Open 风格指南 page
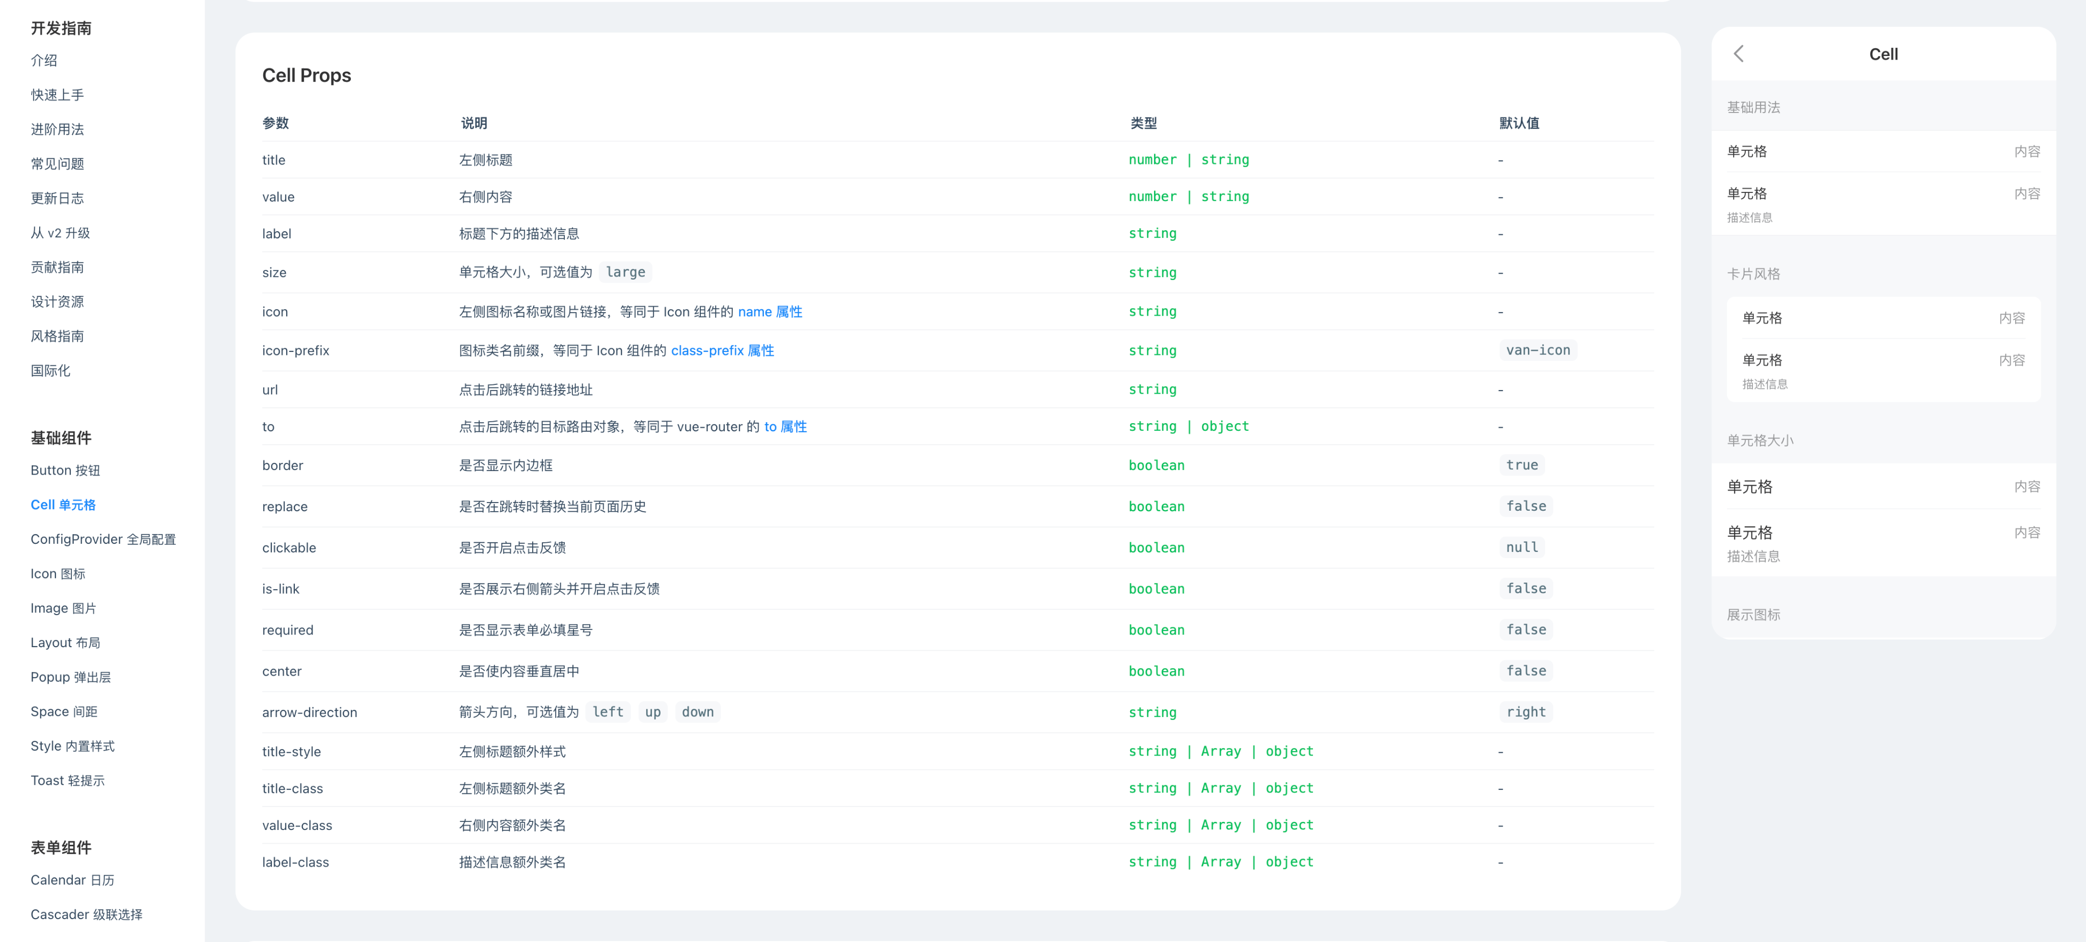 pyautogui.click(x=57, y=336)
